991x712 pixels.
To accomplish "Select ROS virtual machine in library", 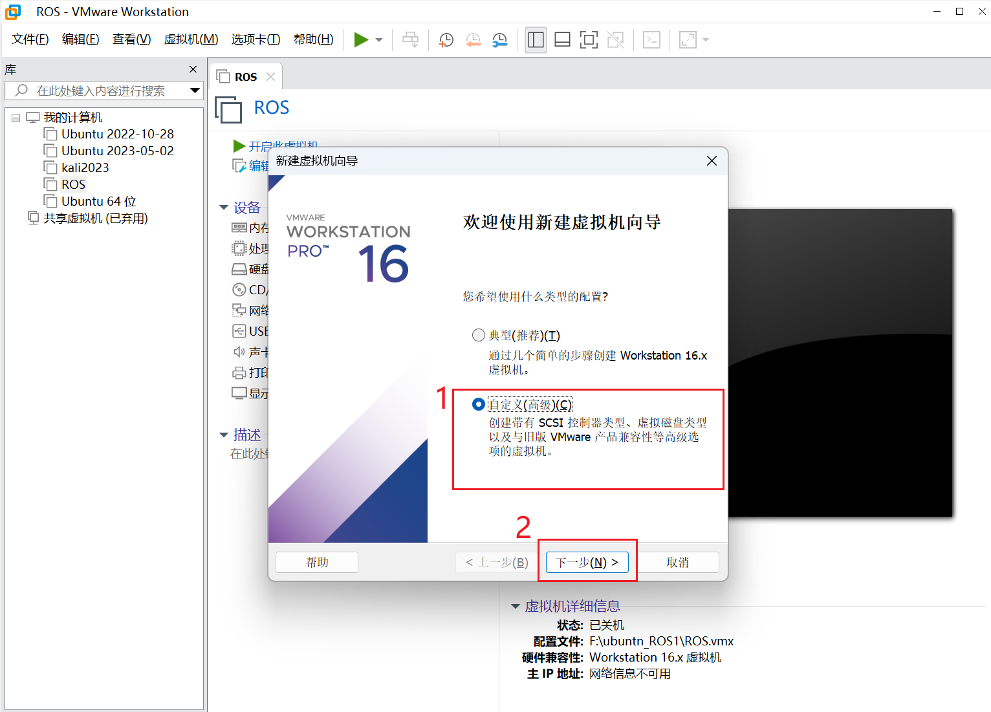I will pyautogui.click(x=73, y=184).
